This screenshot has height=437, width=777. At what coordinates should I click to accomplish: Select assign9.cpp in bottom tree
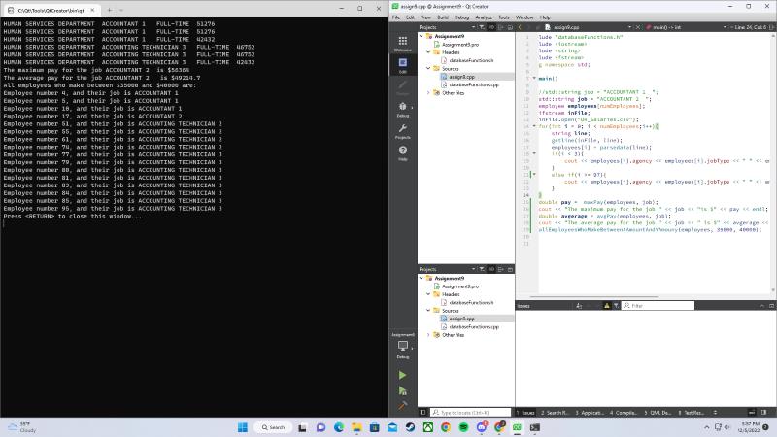click(x=462, y=319)
